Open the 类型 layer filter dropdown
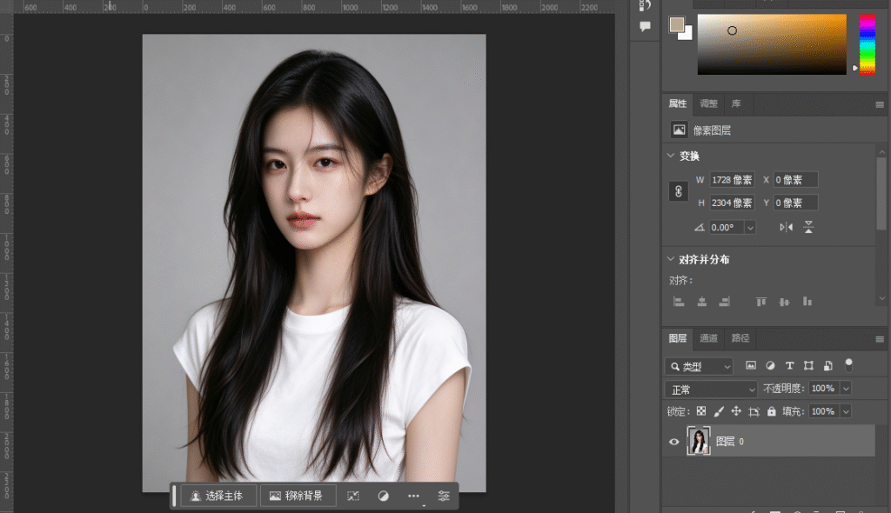The width and height of the screenshot is (891, 513). [699, 366]
